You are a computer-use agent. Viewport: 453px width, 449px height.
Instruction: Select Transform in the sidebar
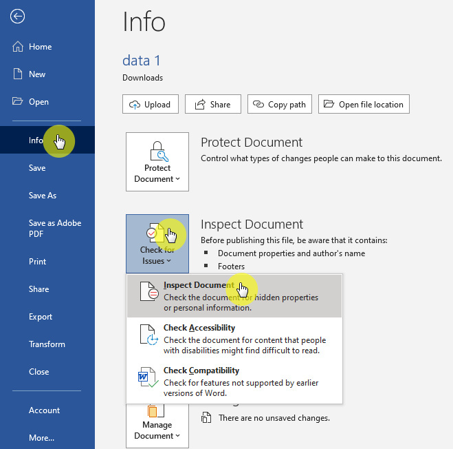[x=47, y=344]
